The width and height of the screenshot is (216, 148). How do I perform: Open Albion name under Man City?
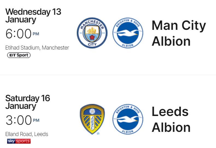[171, 41]
